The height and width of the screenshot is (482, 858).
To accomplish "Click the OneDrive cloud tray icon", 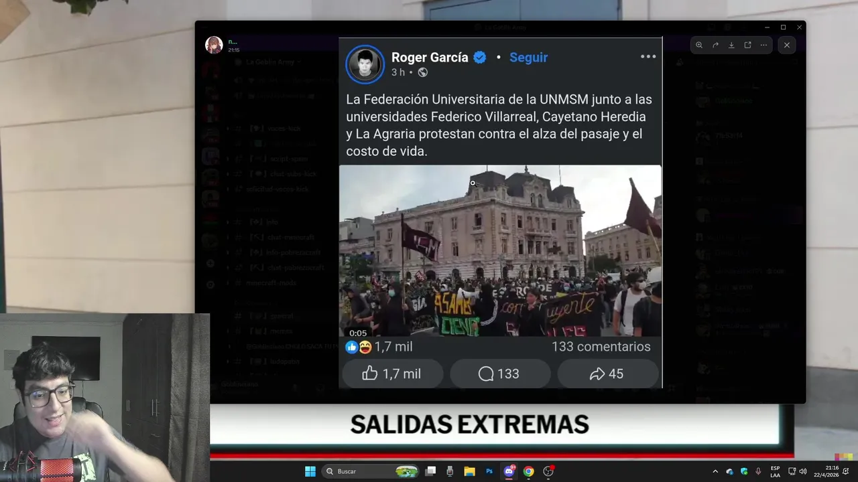I will click(x=730, y=471).
